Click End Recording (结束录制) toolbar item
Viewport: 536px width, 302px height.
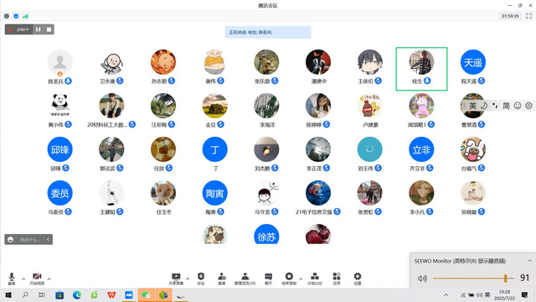[289, 279]
